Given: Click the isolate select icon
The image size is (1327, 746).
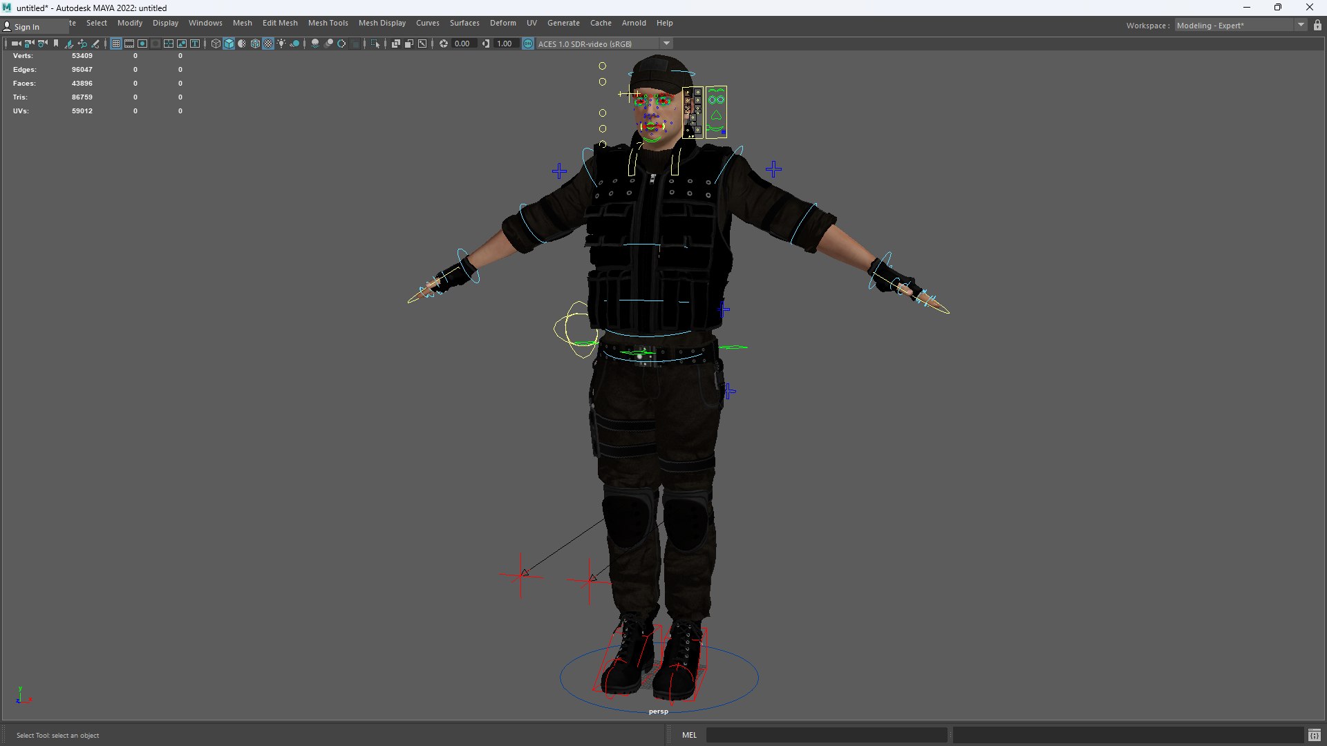Looking at the screenshot, I should click(375, 44).
